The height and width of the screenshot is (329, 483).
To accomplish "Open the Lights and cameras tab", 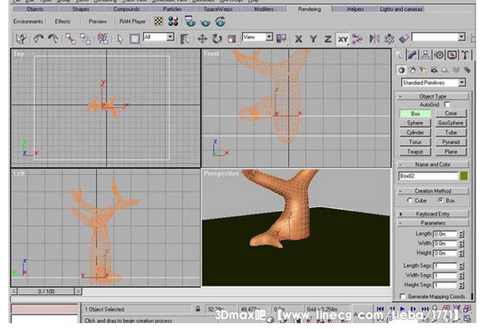I will [x=401, y=9].
